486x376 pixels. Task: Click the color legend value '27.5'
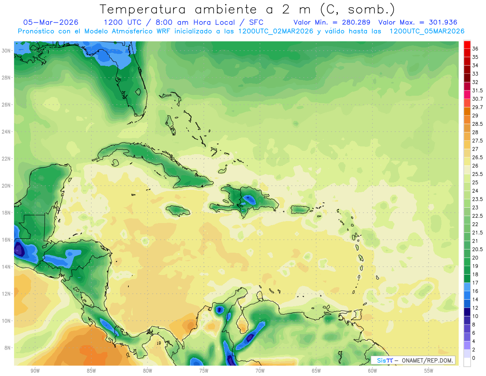tap(477, 141)
